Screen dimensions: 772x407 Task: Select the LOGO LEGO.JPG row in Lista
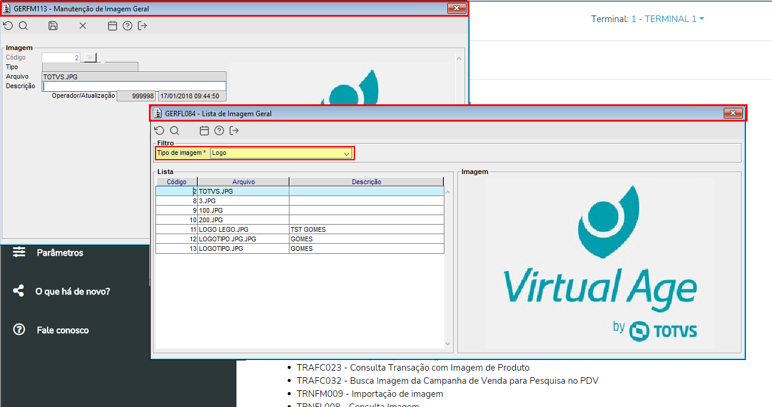pos(300,229)
